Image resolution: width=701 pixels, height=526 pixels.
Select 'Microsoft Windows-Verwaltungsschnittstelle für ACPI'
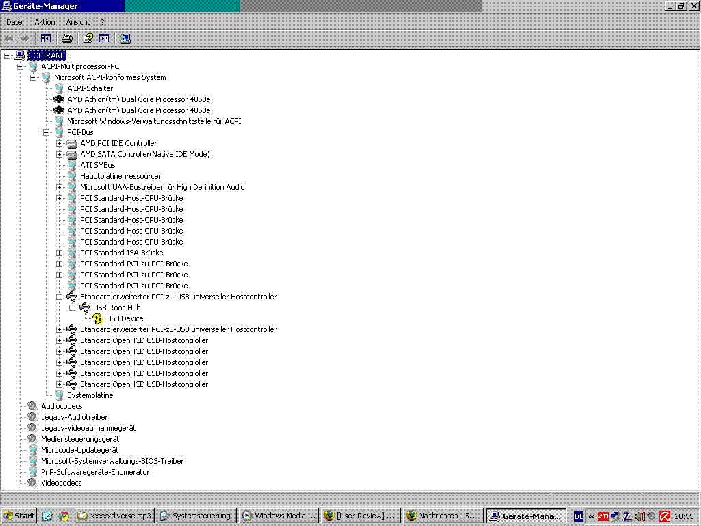point(154,121)
